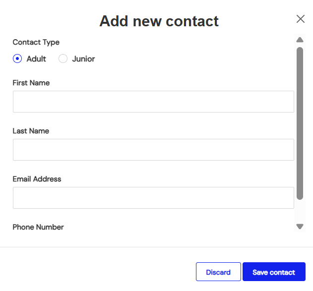
Task: Click the Adult label text
Action: [36, 59]
